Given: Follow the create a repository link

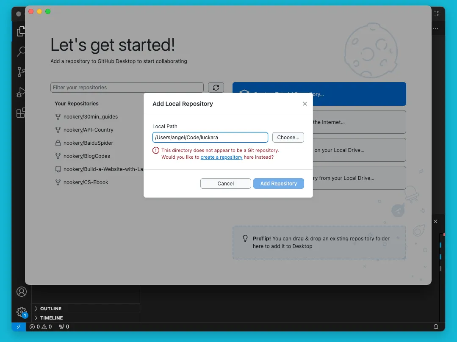Looking at the screenshot, I should [222, 157].
